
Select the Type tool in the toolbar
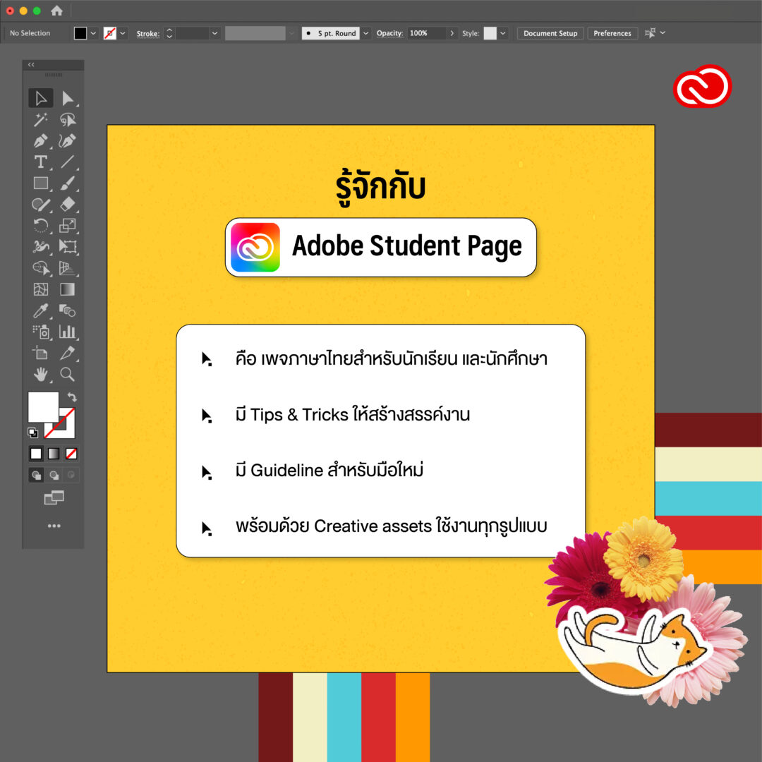[x=41, y=162]
